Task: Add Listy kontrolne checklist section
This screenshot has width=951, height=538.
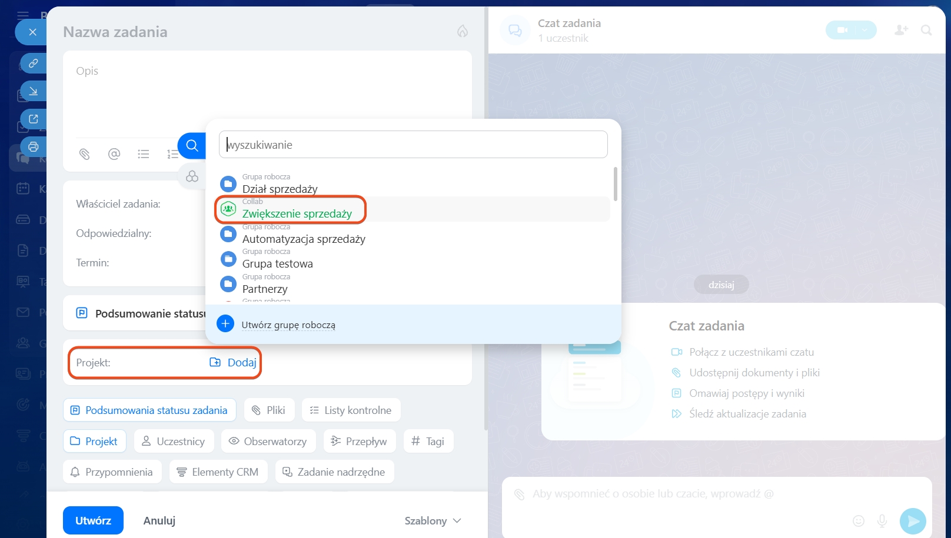Action: (351, 410)
